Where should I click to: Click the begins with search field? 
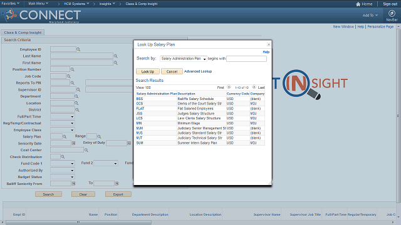[x=246, y=59]
